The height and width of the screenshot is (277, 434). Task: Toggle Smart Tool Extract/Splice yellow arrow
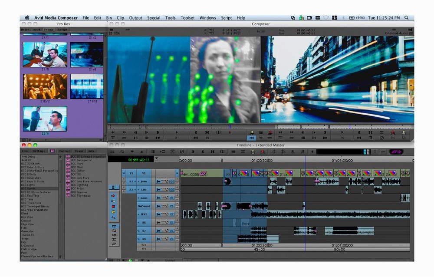tap(113, 201)
